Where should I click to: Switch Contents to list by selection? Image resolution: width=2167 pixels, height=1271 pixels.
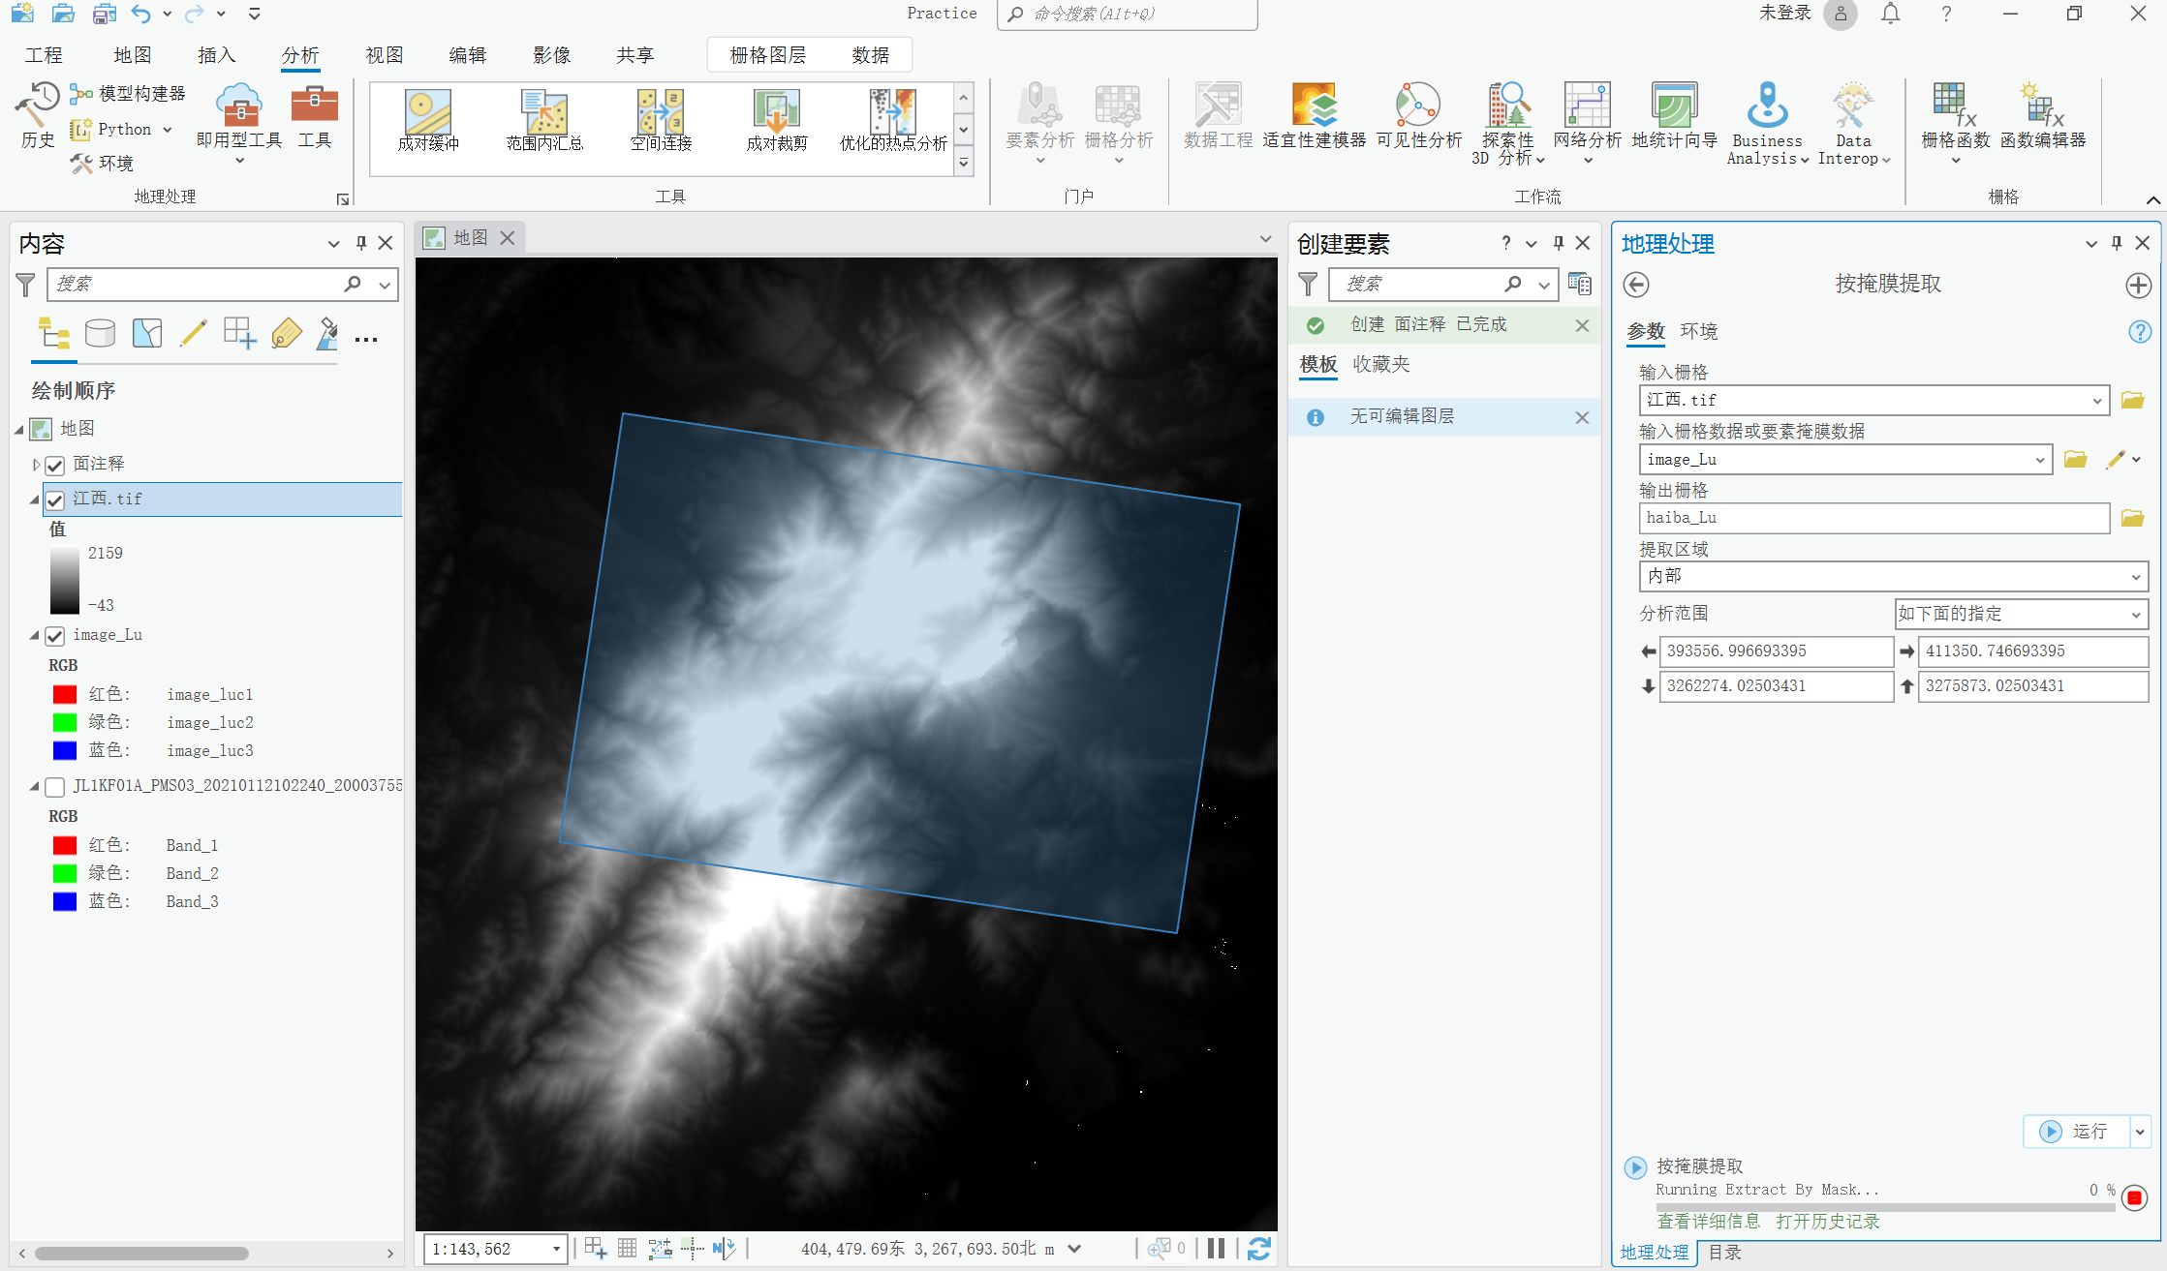(x=147, y=334)
